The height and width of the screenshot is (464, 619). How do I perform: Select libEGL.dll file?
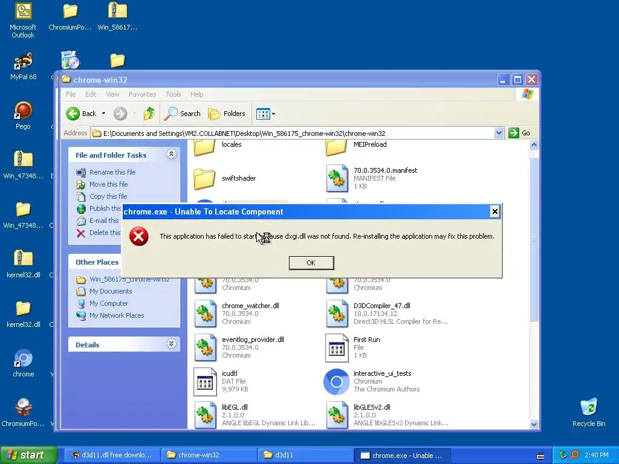point(254,415)
